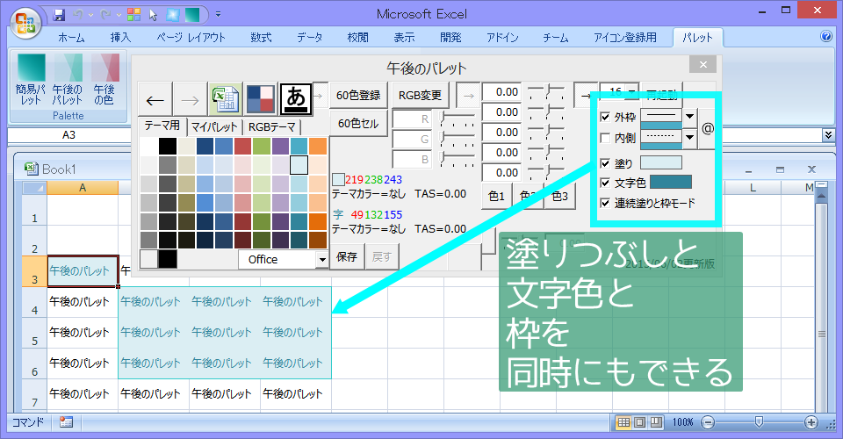Click the grayed right arrow forward button
The height and width of the screenshot is (439, 843).
tap(190, 99)
